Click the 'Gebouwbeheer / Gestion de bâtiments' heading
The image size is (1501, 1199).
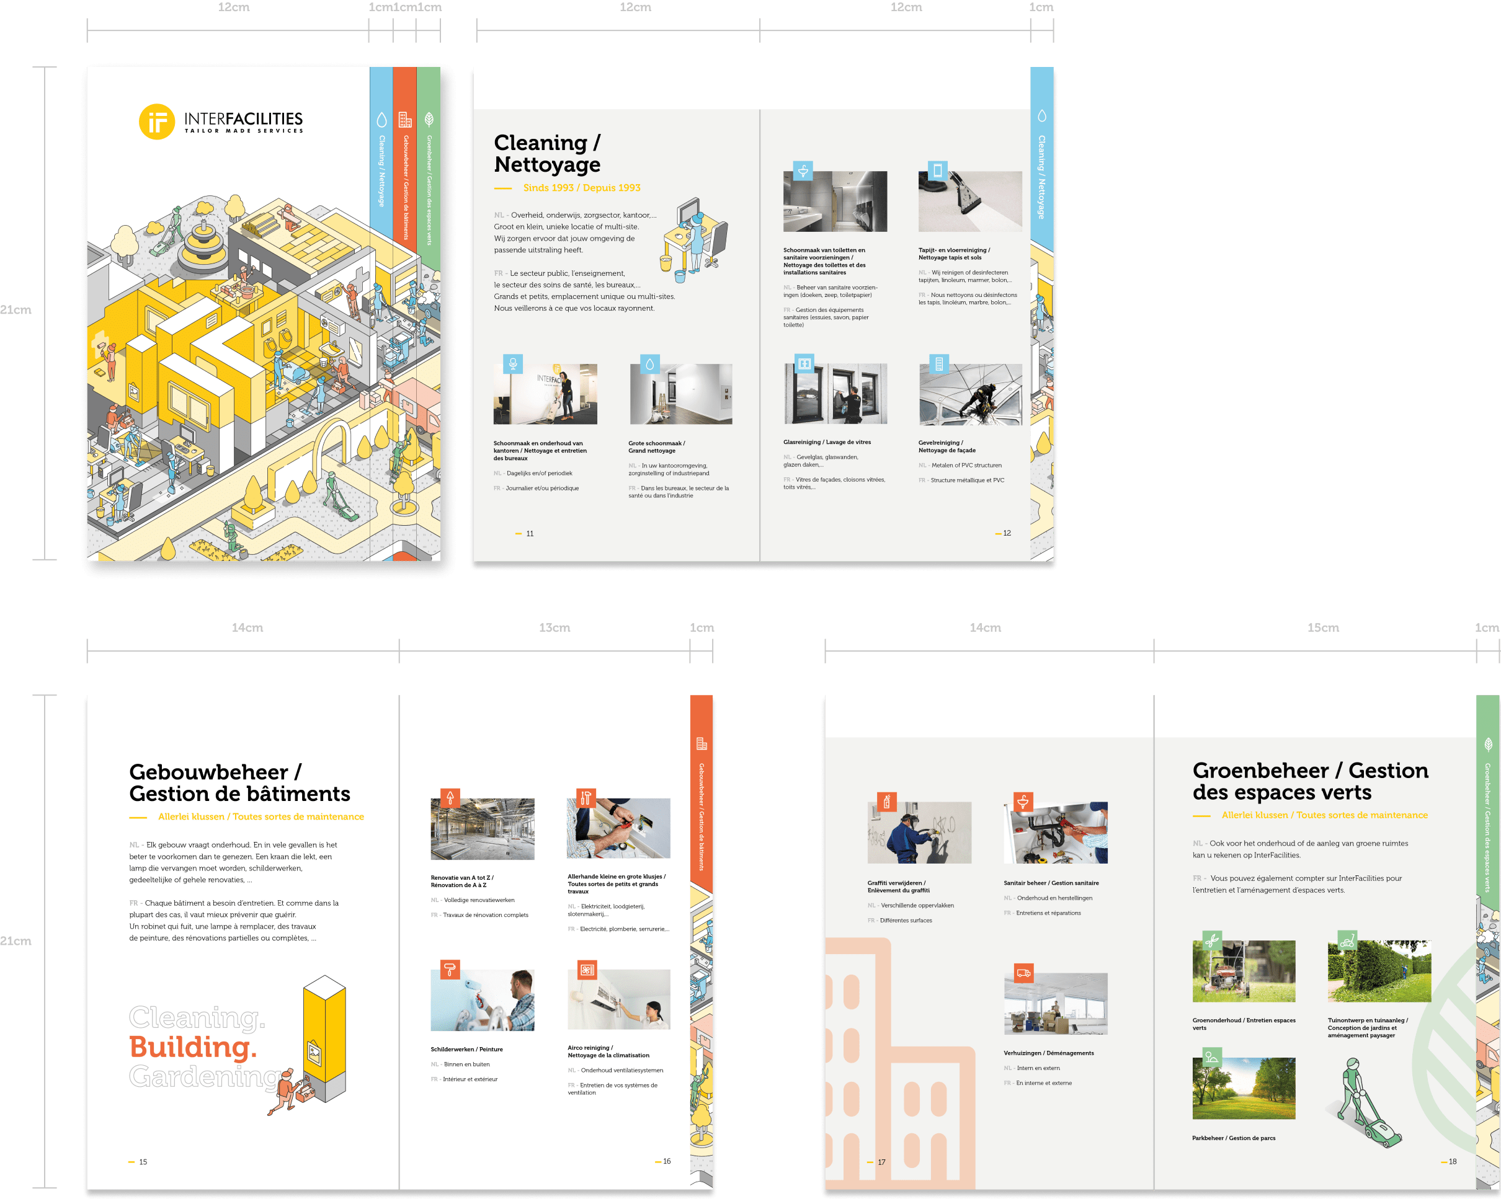(239, 782)
